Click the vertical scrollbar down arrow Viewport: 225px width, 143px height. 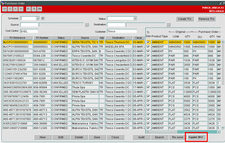(223, 128)
